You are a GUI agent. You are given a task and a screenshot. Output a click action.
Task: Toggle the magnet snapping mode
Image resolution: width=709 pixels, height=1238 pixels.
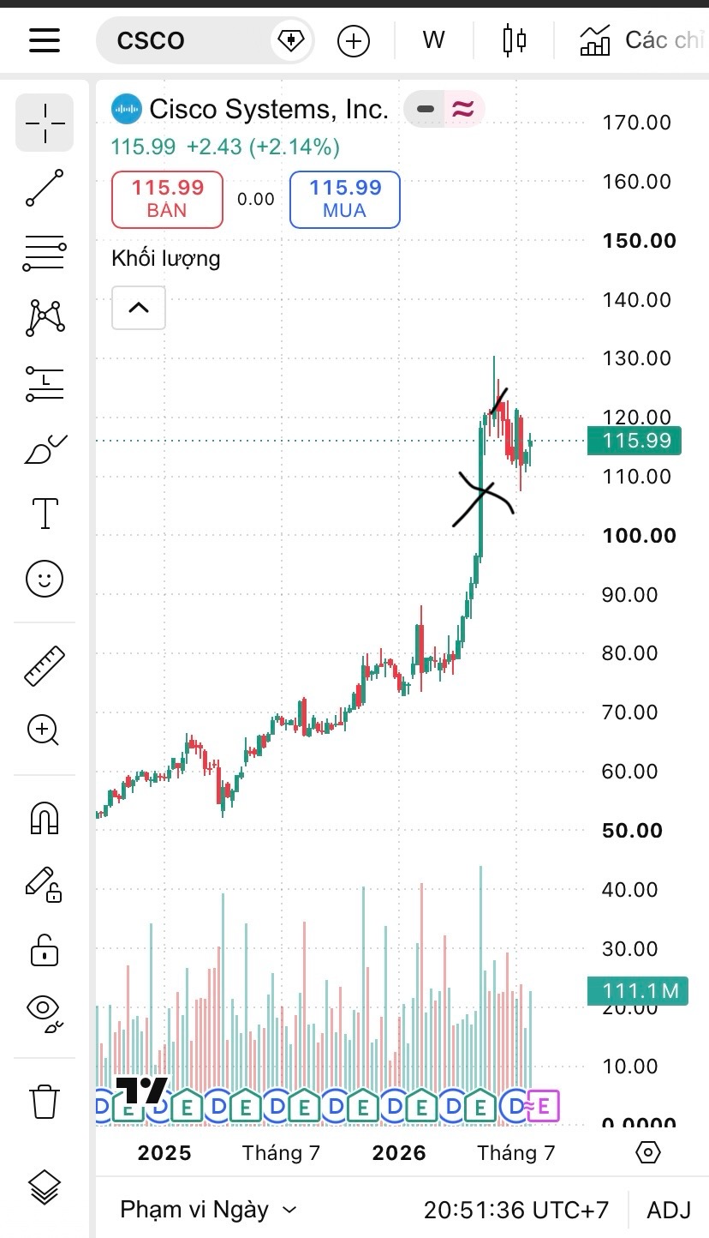pos(45,817)
